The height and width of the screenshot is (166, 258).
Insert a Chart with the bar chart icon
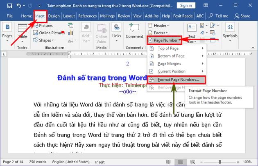tap(70, 33)
